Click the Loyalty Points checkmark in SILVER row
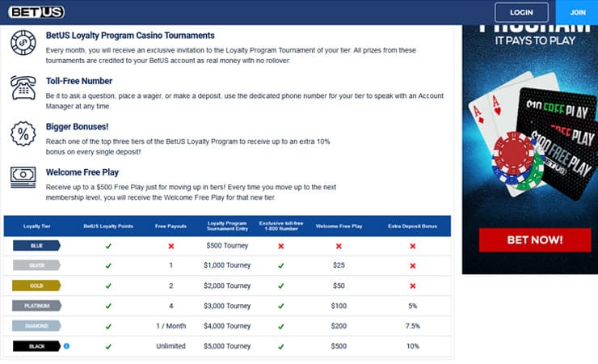 [x=108, y=265]
